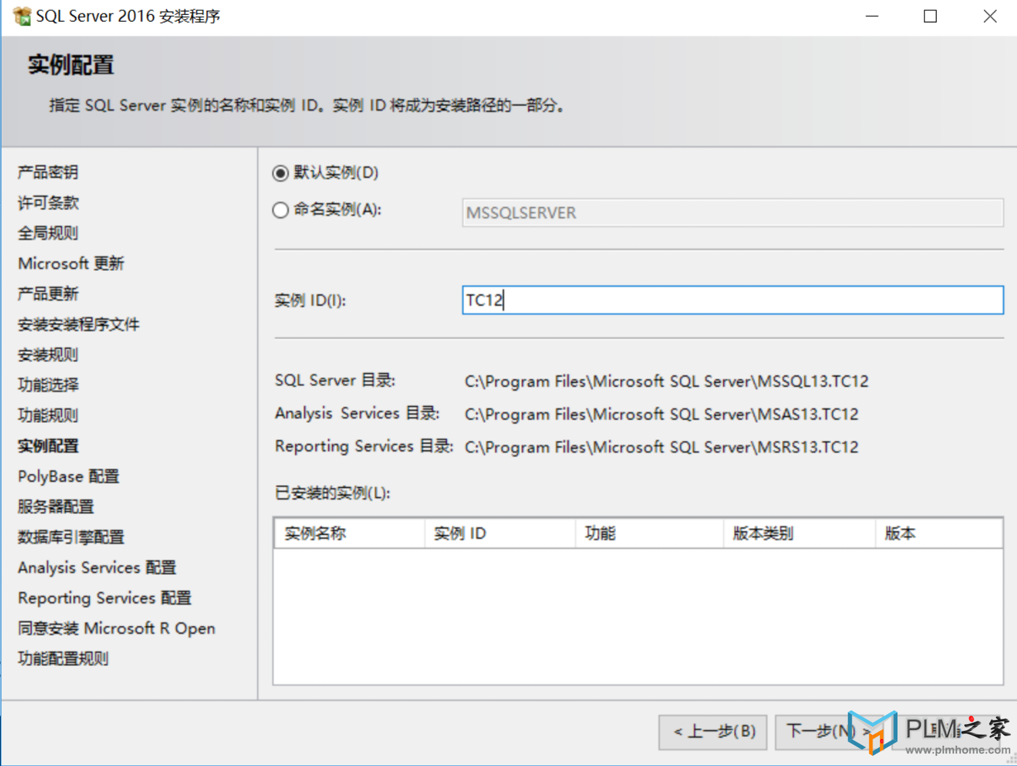Click the instance ID field containing TC12
This screenshot has width=1017, height=766.
pos(733,300)
